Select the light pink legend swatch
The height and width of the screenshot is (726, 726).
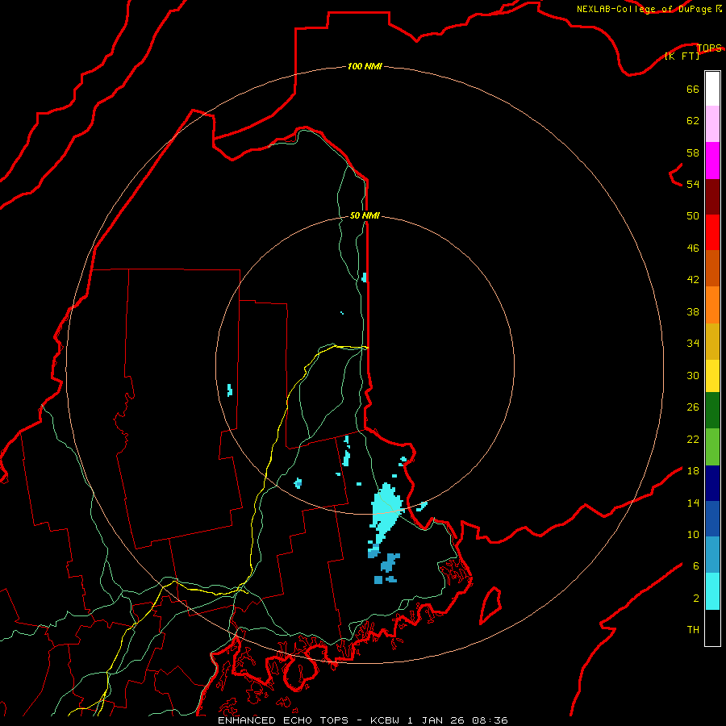tap(712, 124)
